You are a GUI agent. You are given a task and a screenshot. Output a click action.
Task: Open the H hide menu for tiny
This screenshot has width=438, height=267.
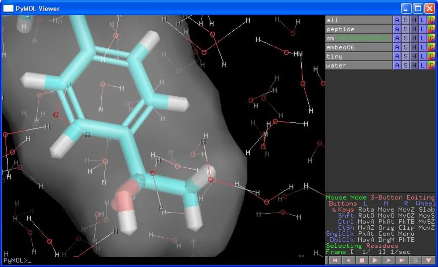[x=414, y=56]
